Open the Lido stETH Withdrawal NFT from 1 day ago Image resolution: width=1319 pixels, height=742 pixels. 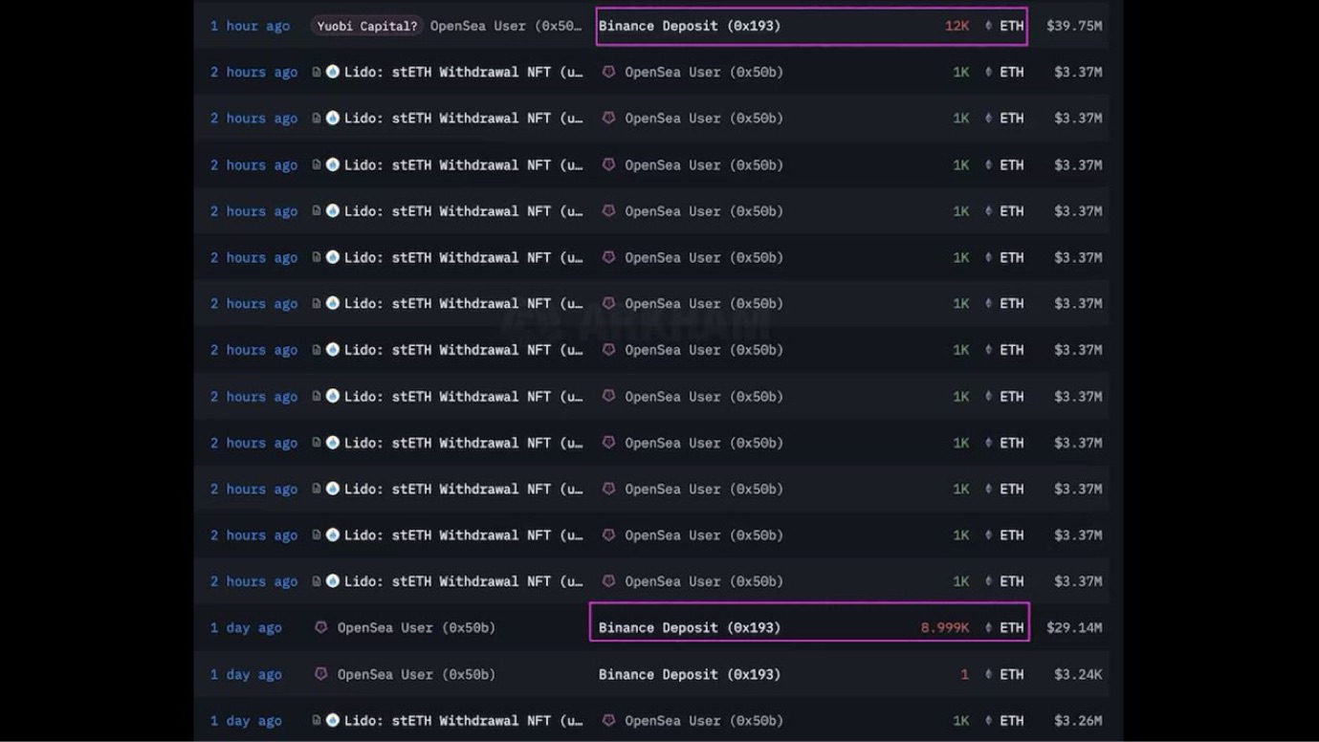point(463,721)
